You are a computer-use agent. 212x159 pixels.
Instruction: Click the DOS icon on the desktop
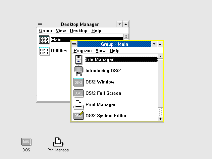point(26,142)
